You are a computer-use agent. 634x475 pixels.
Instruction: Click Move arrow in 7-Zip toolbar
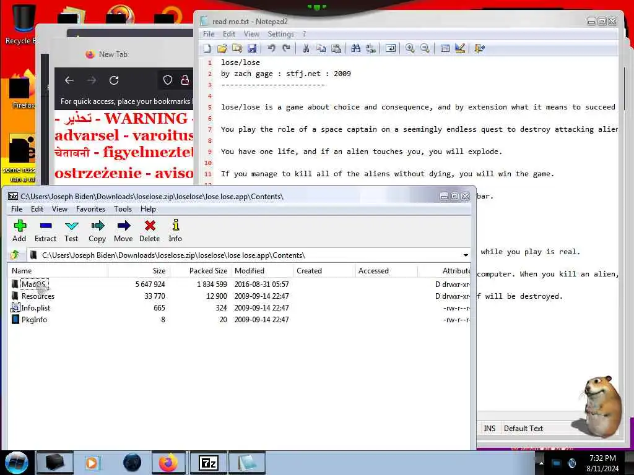123,231
